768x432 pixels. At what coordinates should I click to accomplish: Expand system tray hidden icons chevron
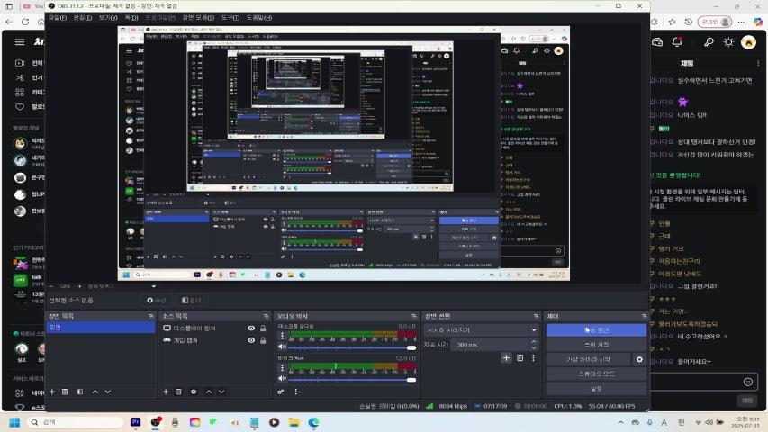[x=620, y=422]
